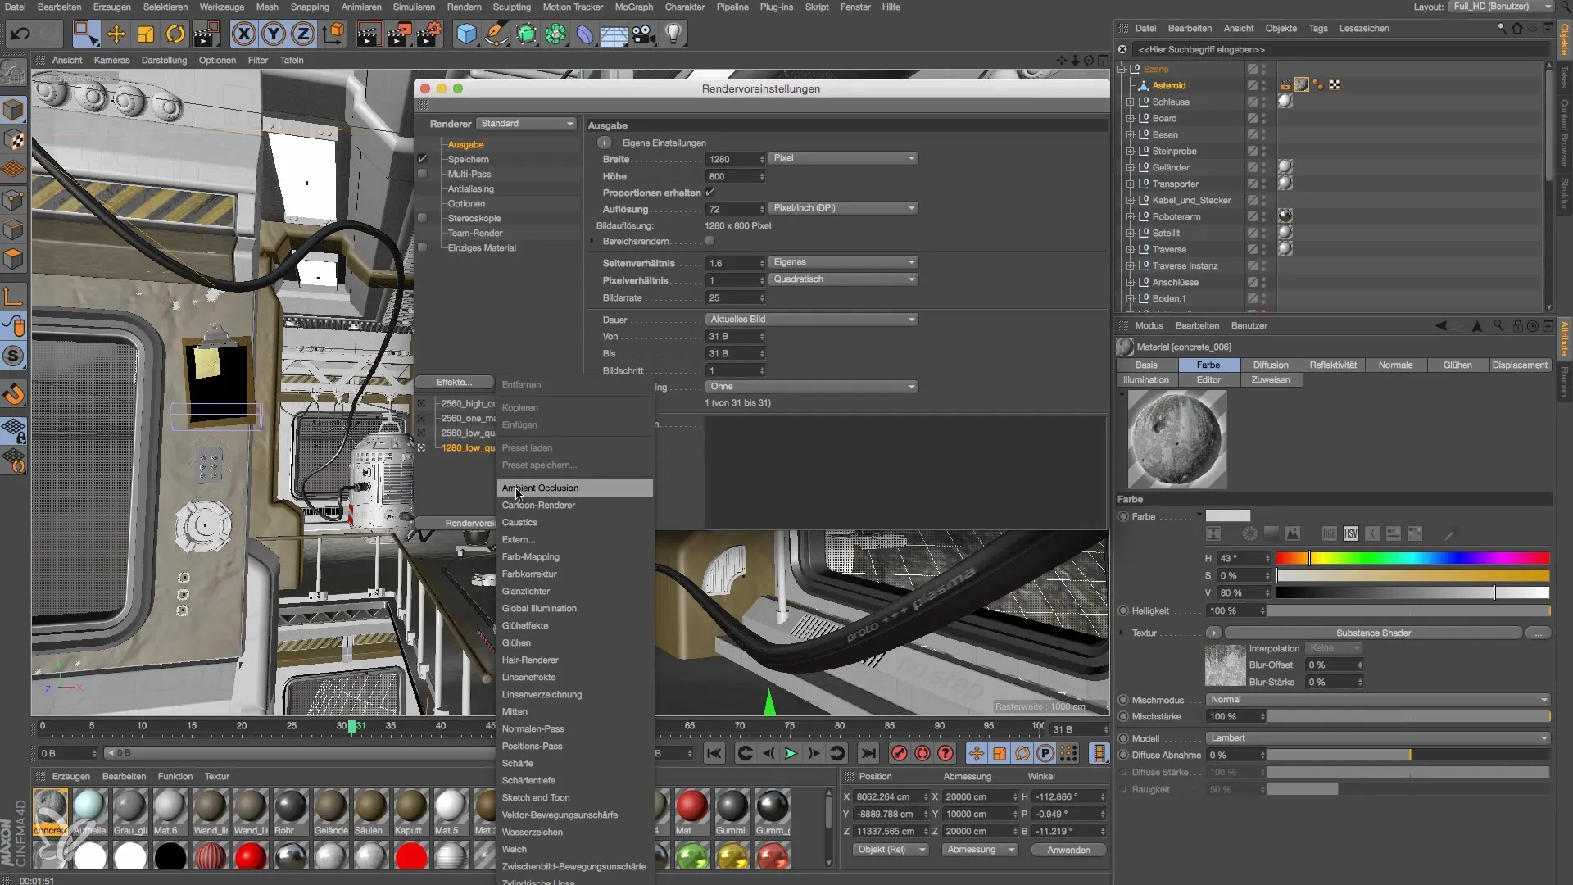The image size is (1573, 885).
Task: Select the Rotate tool icon
Action: point(175,34)
